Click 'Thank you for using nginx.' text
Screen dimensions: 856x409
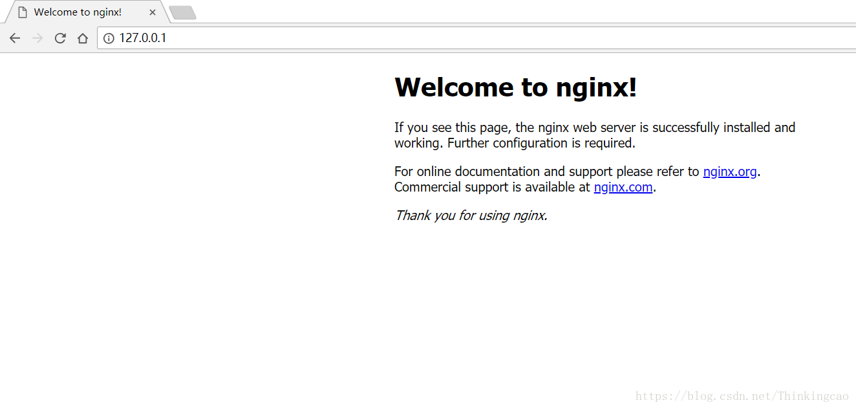point(471,216)
